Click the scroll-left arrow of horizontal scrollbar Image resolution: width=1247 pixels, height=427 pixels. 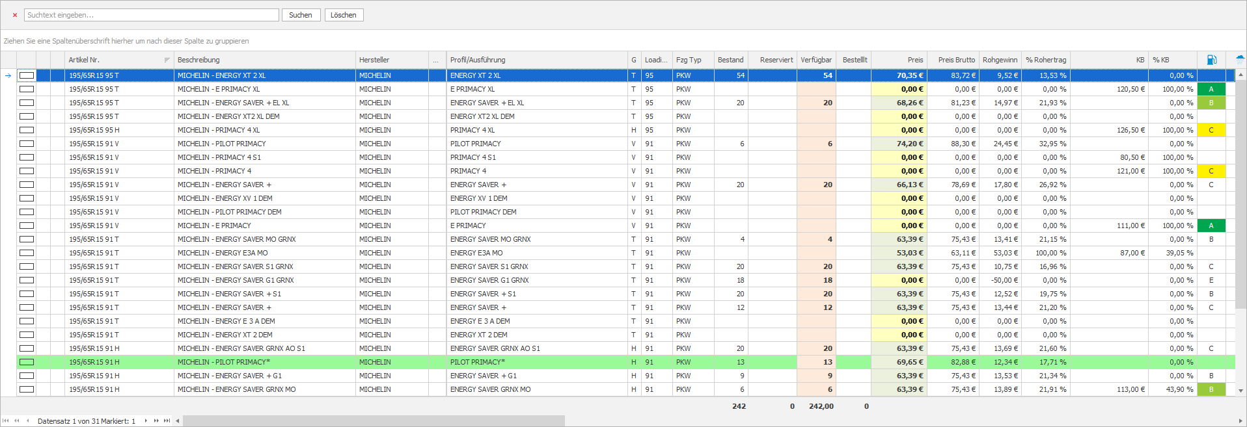177,421
